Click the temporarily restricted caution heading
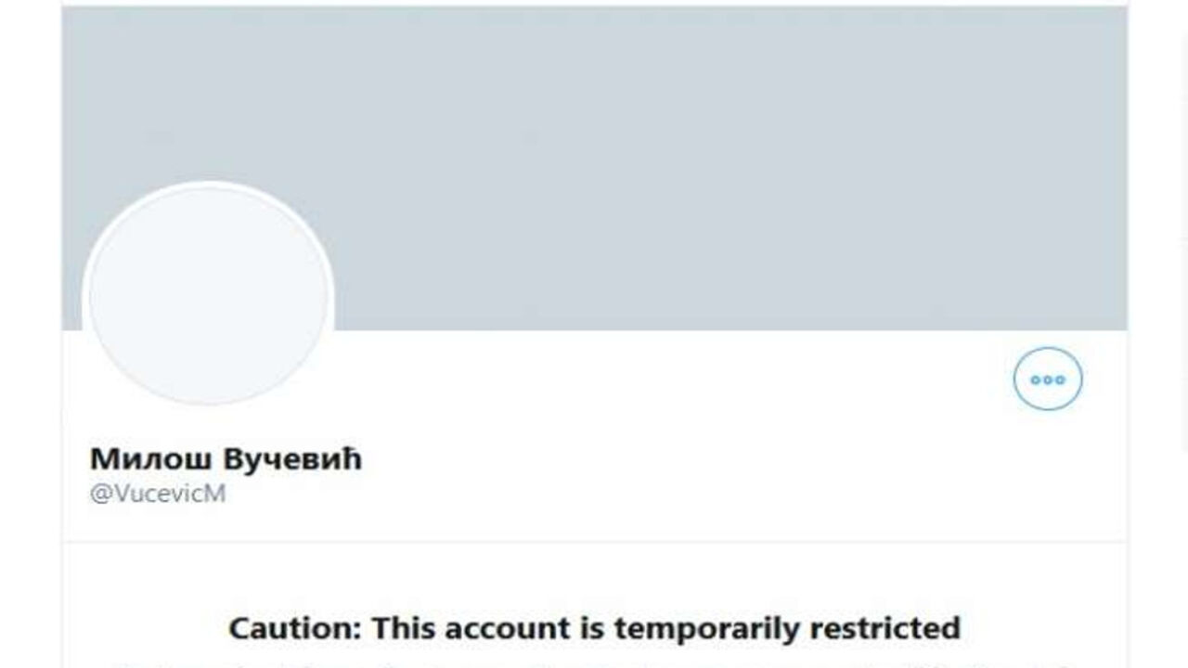Screen dimensions: 1188x668 pos(594,628)
